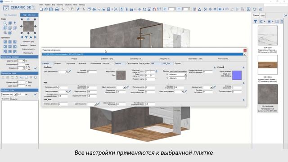Expand the right panel with double chevron
This screenshot has height=162, width=288.
point(286,15)
